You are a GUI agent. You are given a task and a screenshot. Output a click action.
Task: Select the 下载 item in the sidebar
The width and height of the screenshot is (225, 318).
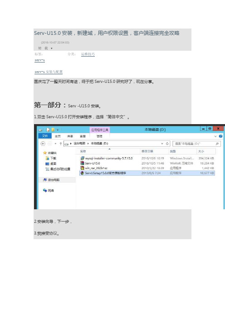[x=53, y=158]
